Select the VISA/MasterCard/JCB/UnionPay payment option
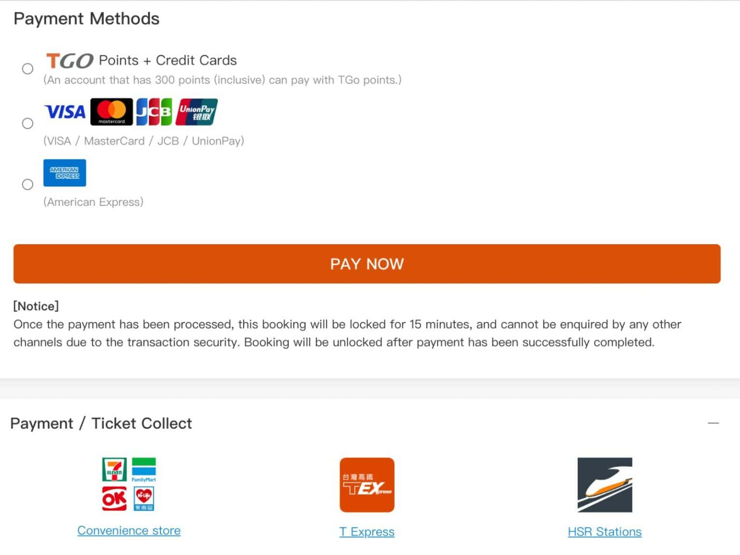 click(28, 123)
